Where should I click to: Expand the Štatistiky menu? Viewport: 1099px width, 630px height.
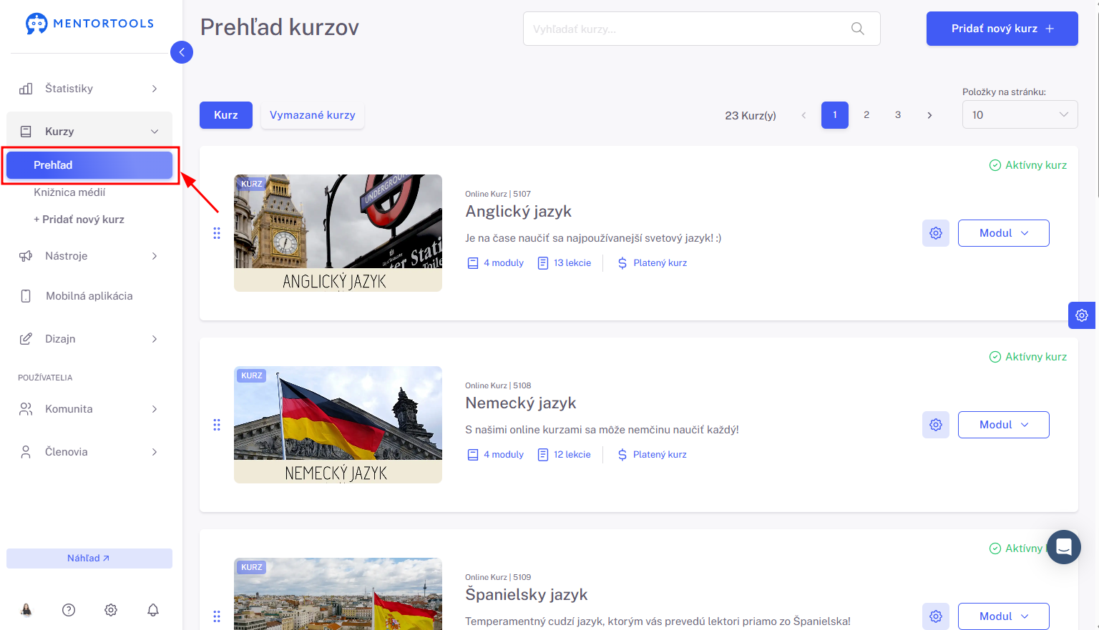(x=89, y=89)
